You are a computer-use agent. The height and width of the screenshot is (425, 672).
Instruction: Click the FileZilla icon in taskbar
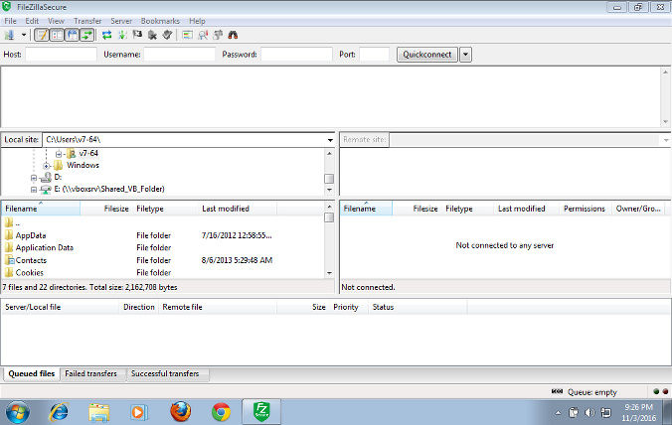click(x=261, y=411)
